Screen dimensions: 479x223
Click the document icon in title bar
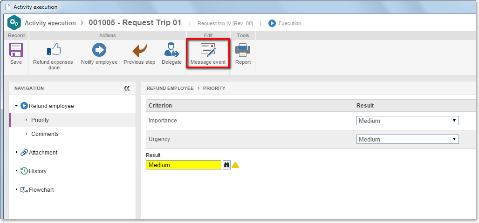(x=8, y=7)
